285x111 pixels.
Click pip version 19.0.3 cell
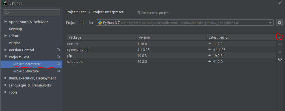click(x=142, y=56)
